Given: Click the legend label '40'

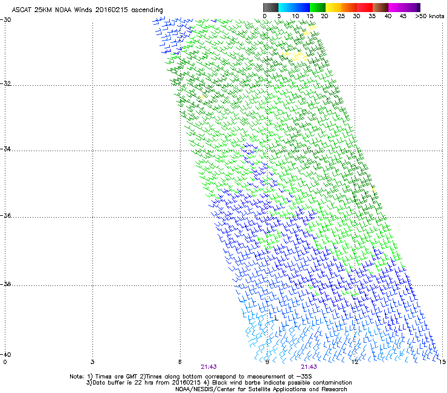Looking at the screenshot, I should coord(388,16).
